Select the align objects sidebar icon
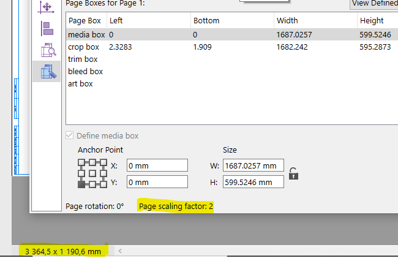The width and height of the screenshot is (398, 258). point(47,28)
